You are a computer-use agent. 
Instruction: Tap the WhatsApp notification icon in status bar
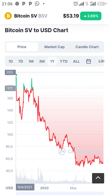coord(37,4)
